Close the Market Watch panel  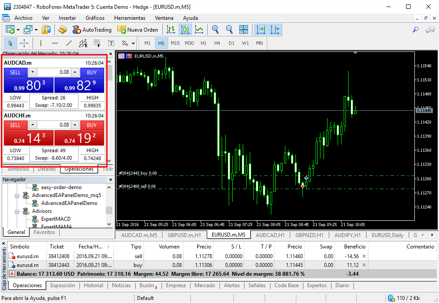[111, 54]
